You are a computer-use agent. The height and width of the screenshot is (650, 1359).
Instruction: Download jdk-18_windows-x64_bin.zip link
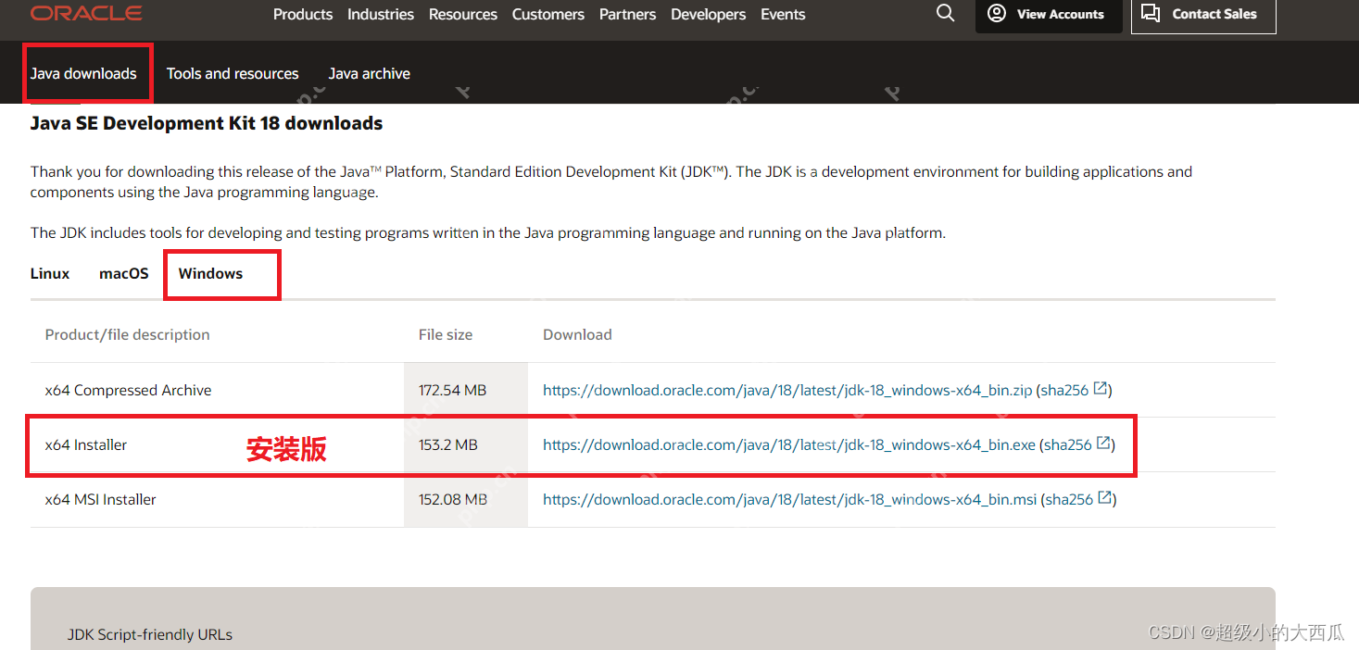[787, 390]
